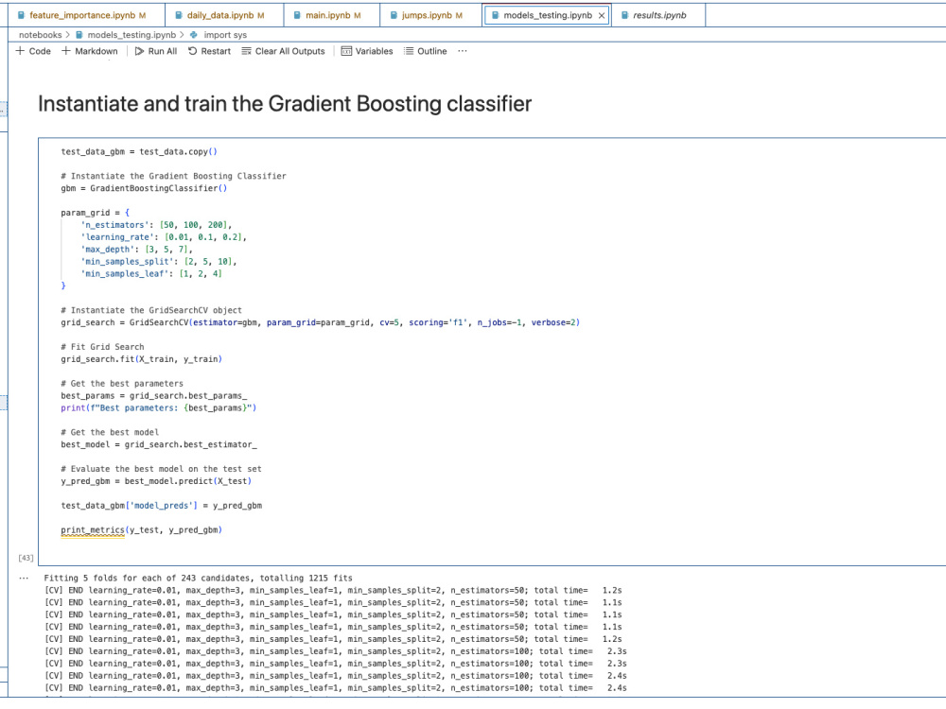The image size is (946, 709).
Task: Open the results.ipynb tab
Action: pyautogui.click(x=659, y=15)
